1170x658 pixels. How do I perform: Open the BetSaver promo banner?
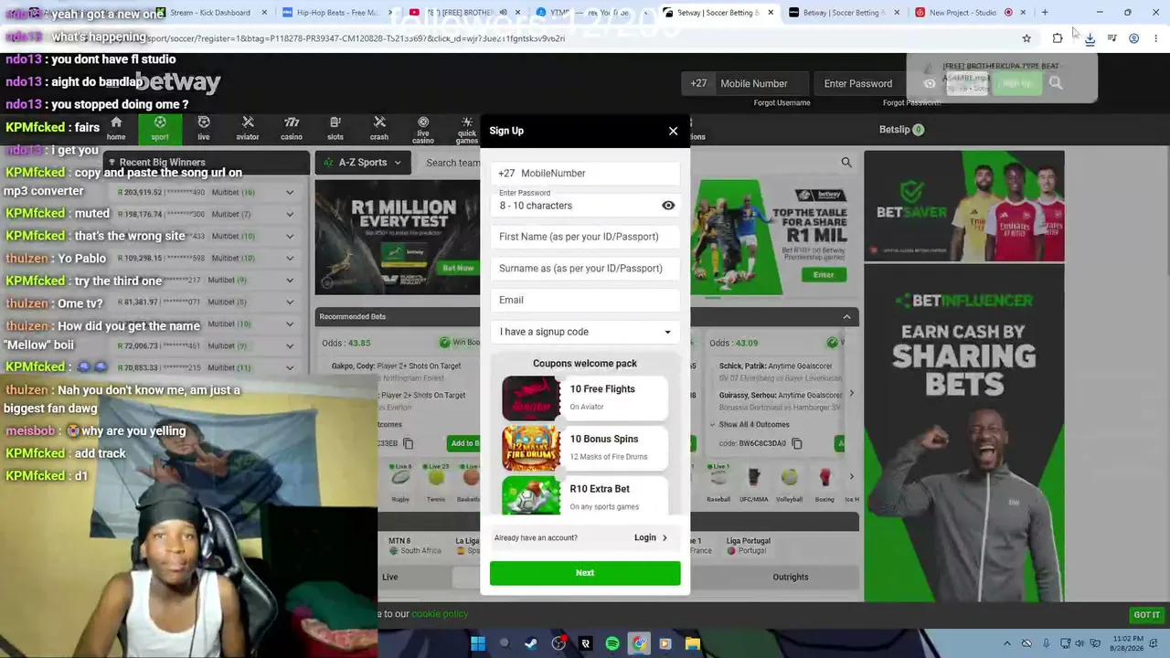[964, 207]
